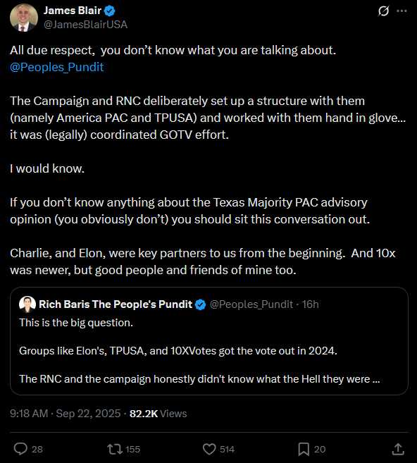Open the @JamesBlairUSA handle
Screen dimensions: 417x463
tap(86, 25)
